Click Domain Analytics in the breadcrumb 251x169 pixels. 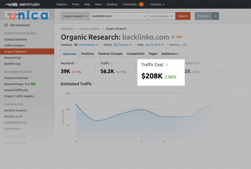coord(90,29)
